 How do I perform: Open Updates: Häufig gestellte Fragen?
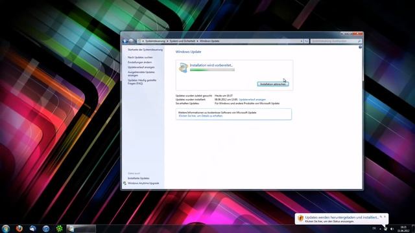point(142,82)
